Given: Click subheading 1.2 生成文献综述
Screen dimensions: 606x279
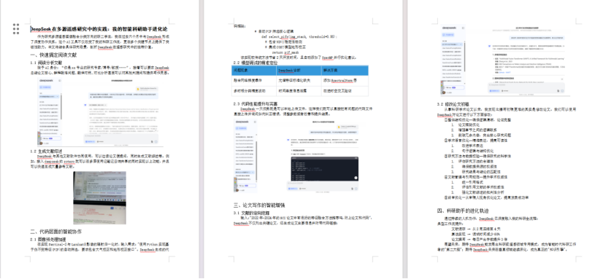Looking at the screenshot, I should click(46, 151).
